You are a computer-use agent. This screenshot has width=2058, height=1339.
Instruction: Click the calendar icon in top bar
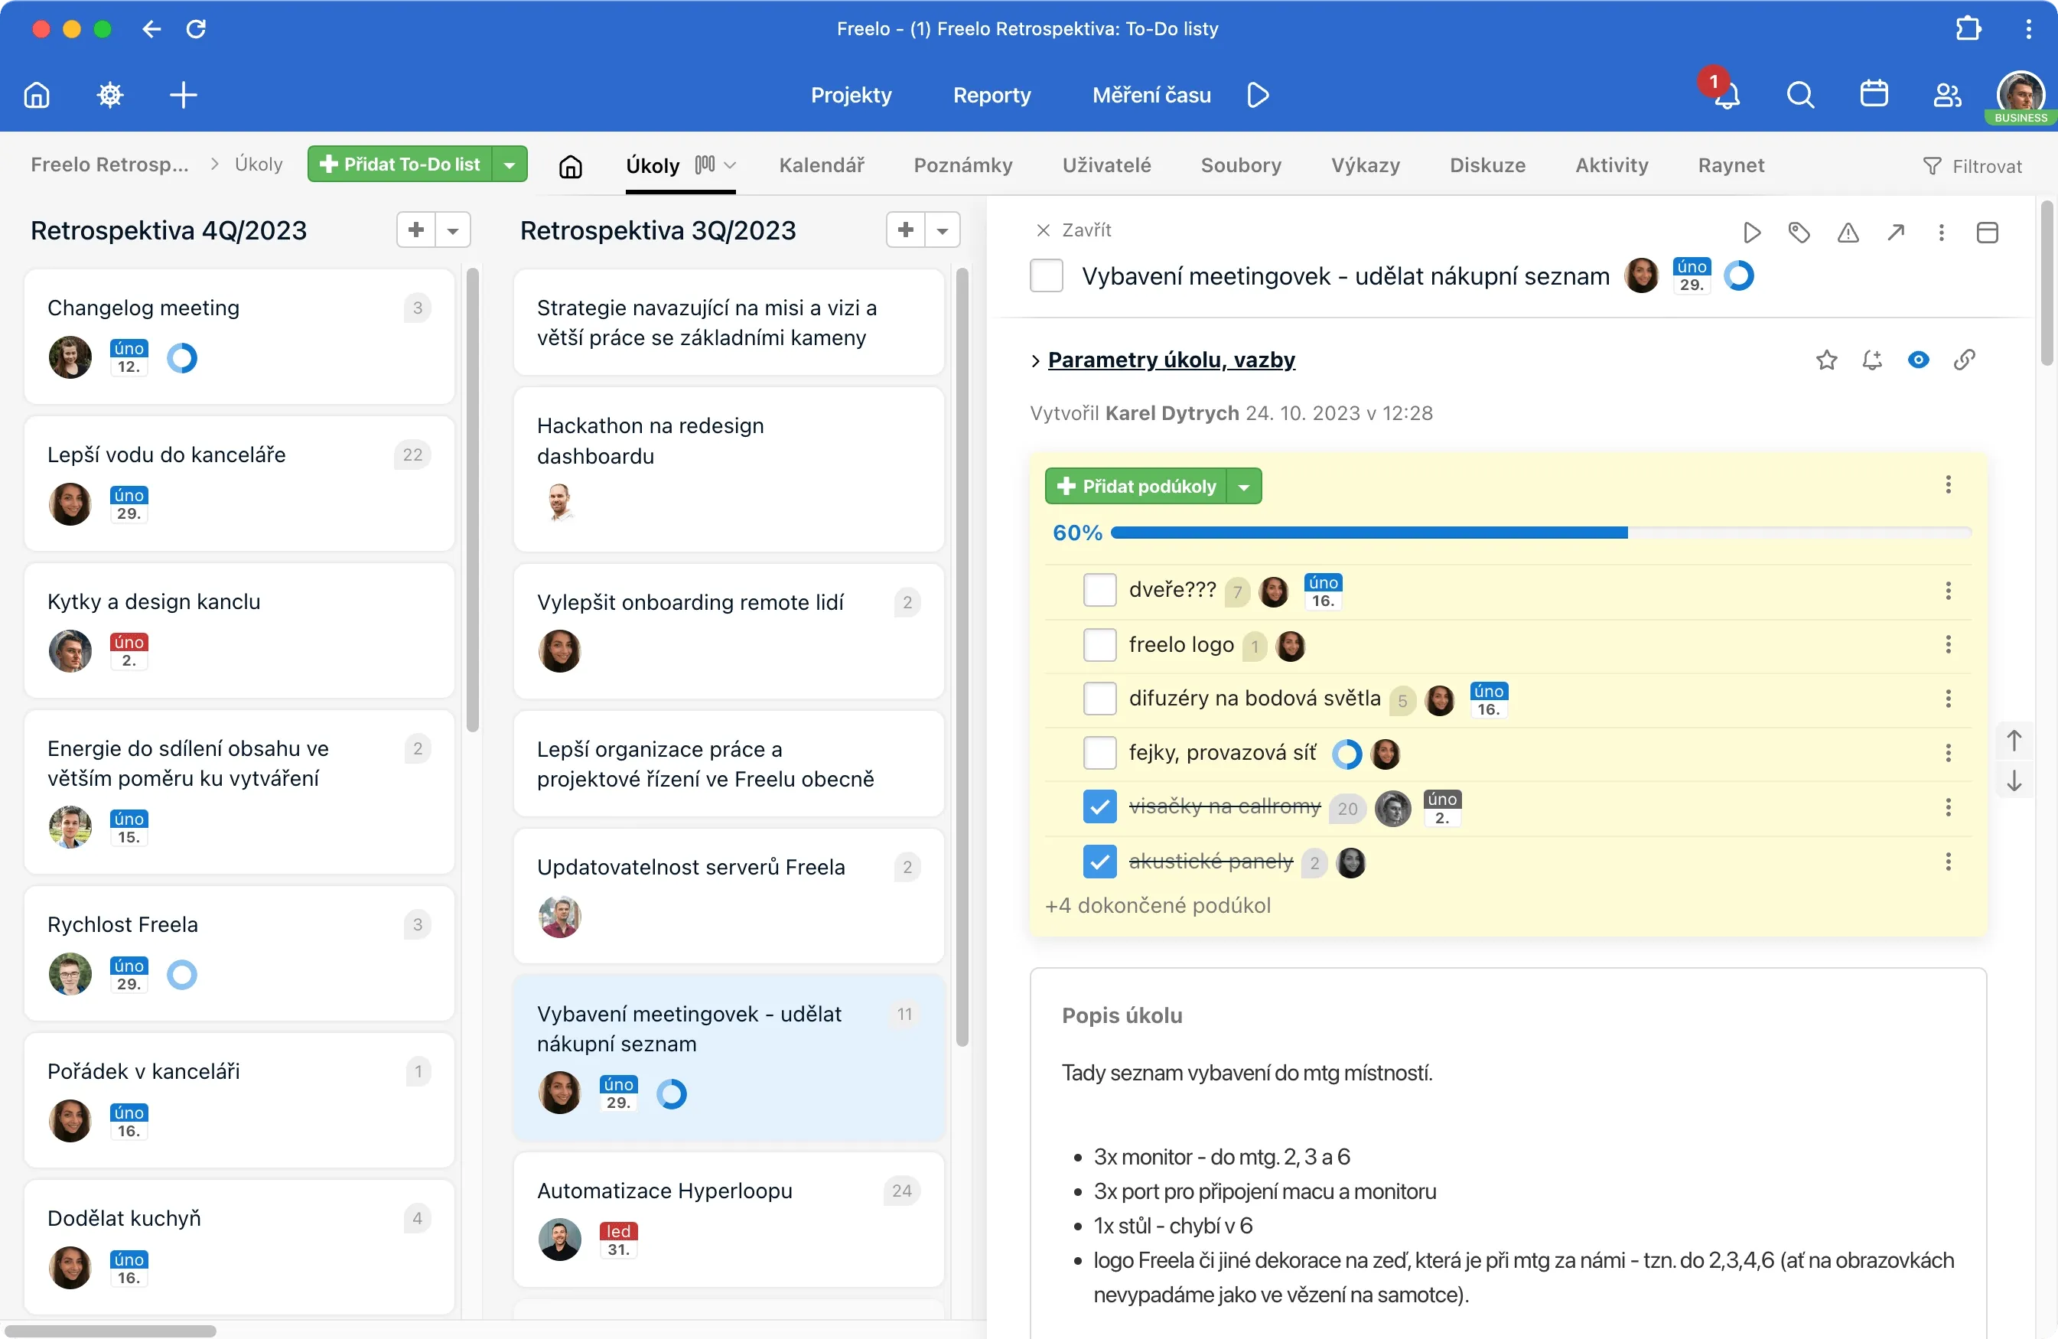[1873, 94]
